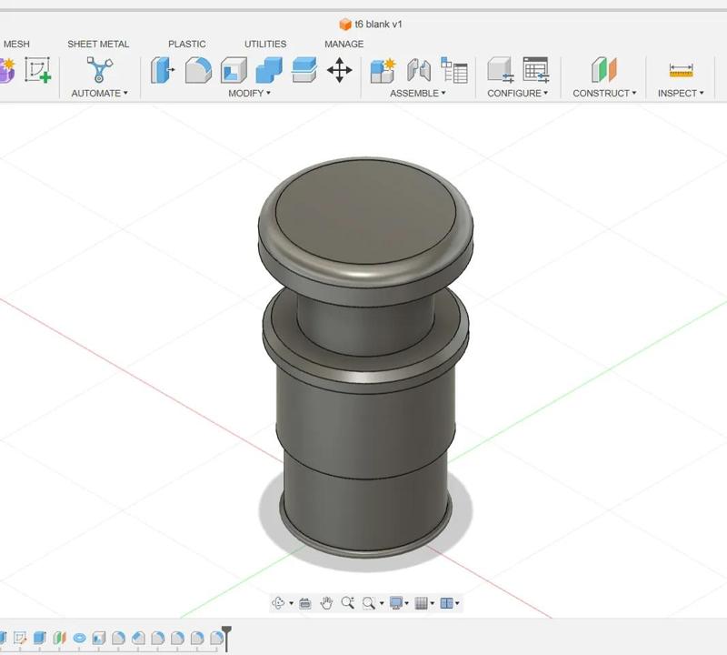Click the Automate tool icon
This screenshot has width=727, height=655.
[x=98, y=70]
